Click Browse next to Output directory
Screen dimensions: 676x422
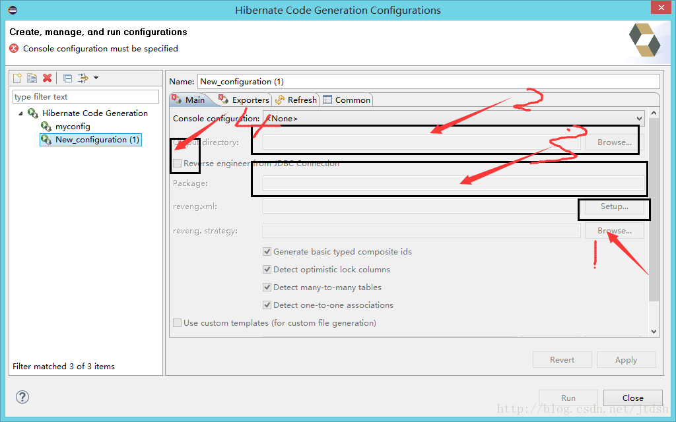(x=615, y=142)
